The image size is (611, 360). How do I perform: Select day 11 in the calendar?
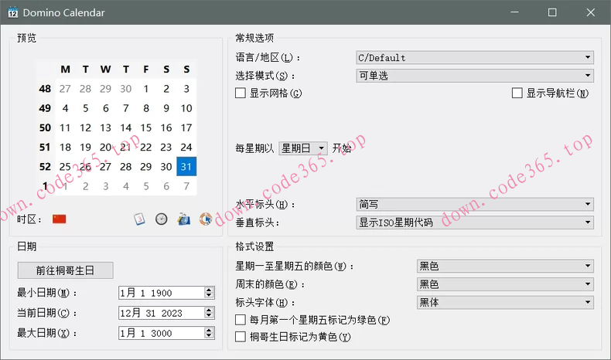[65, 127]
